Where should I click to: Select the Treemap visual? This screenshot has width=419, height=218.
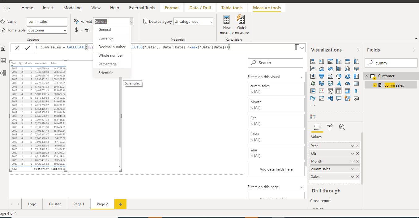pyautogui.click(x=356, y=76)
